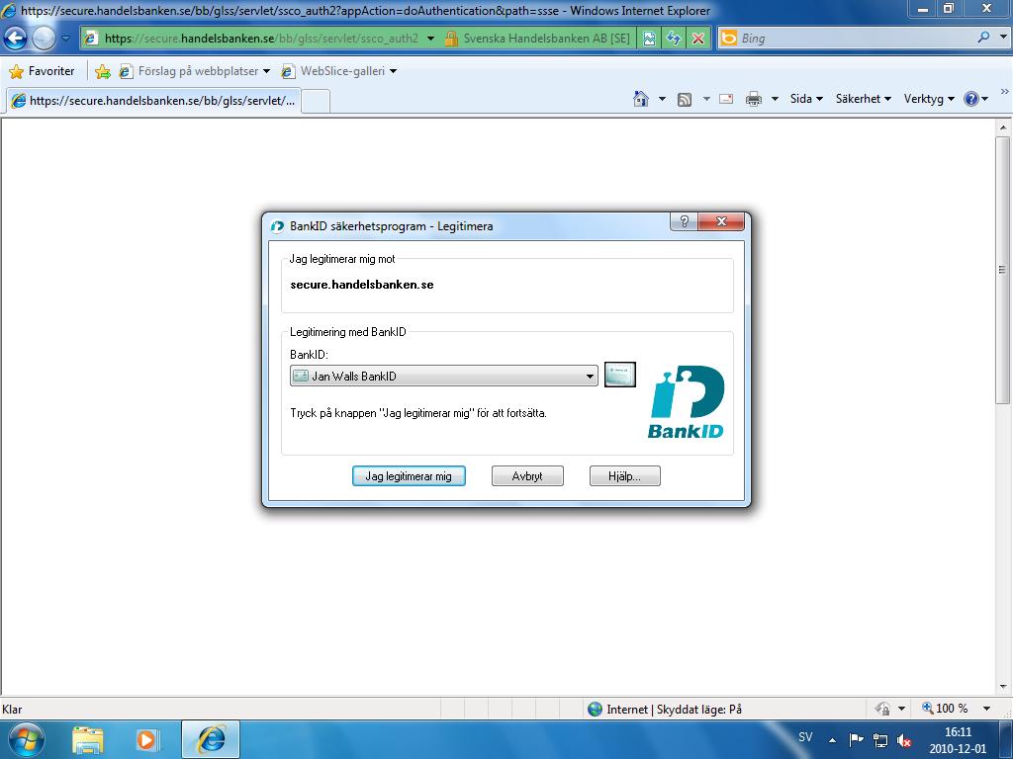The height and width of the screenshot is (759, 1013).
Task: Close the BankID säkerhetsprogram dialog
Action: click(x=721, y=221)
